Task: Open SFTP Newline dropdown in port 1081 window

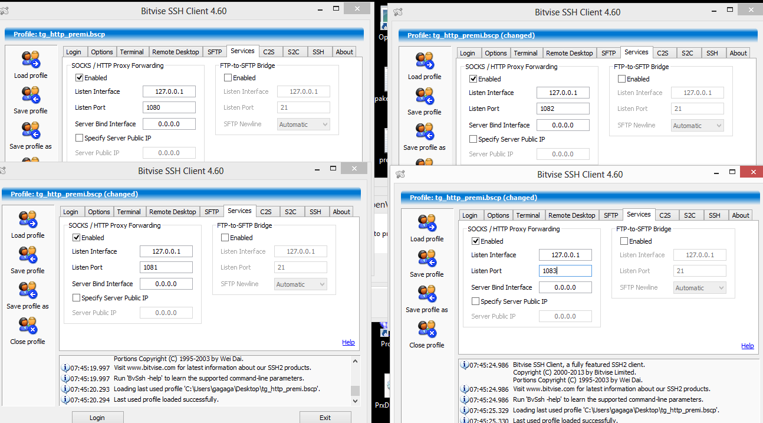Action: (301, 284)
